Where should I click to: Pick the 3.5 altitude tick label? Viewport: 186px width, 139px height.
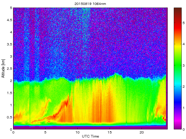click(x=9, y=44)
